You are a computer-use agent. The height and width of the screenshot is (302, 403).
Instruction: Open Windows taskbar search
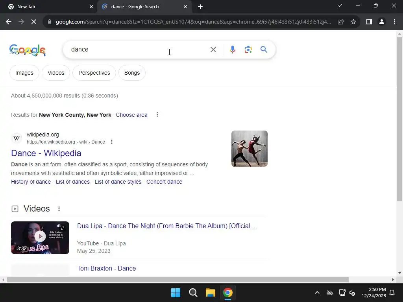point(193,293)
